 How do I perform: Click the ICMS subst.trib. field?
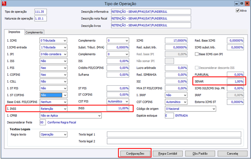[x=235, y=47]
